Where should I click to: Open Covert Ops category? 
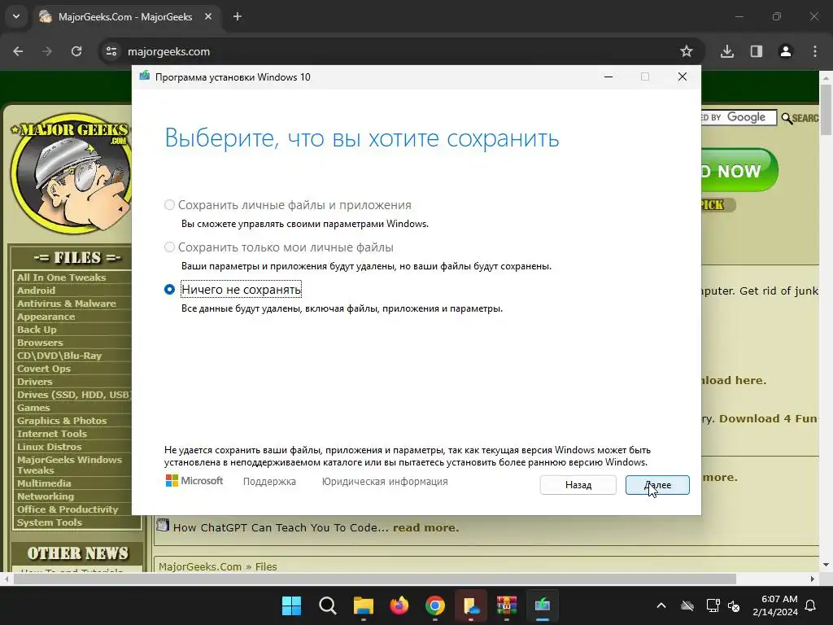(44, 369)
